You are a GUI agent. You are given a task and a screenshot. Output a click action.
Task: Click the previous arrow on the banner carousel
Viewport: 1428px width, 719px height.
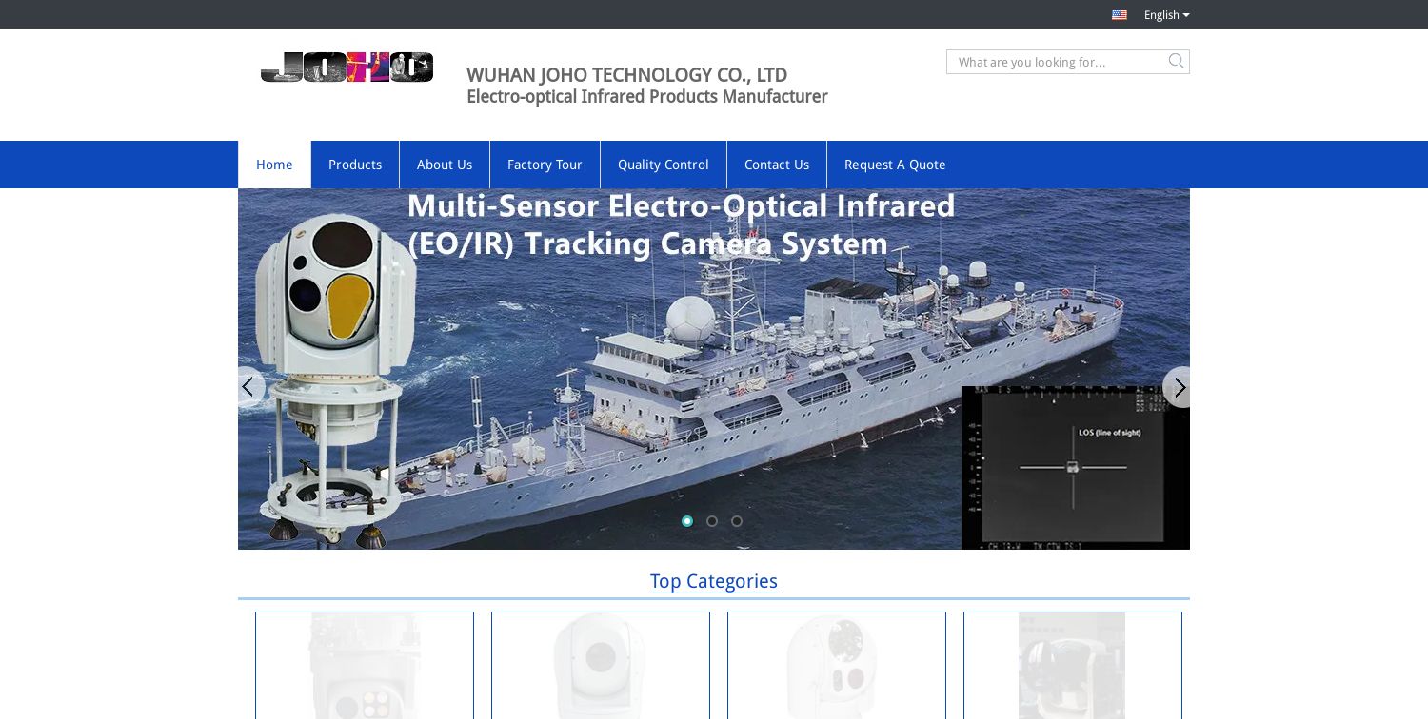[x=248, y=387]
